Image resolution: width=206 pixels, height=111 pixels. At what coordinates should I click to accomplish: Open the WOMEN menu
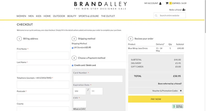pos(21,16)
